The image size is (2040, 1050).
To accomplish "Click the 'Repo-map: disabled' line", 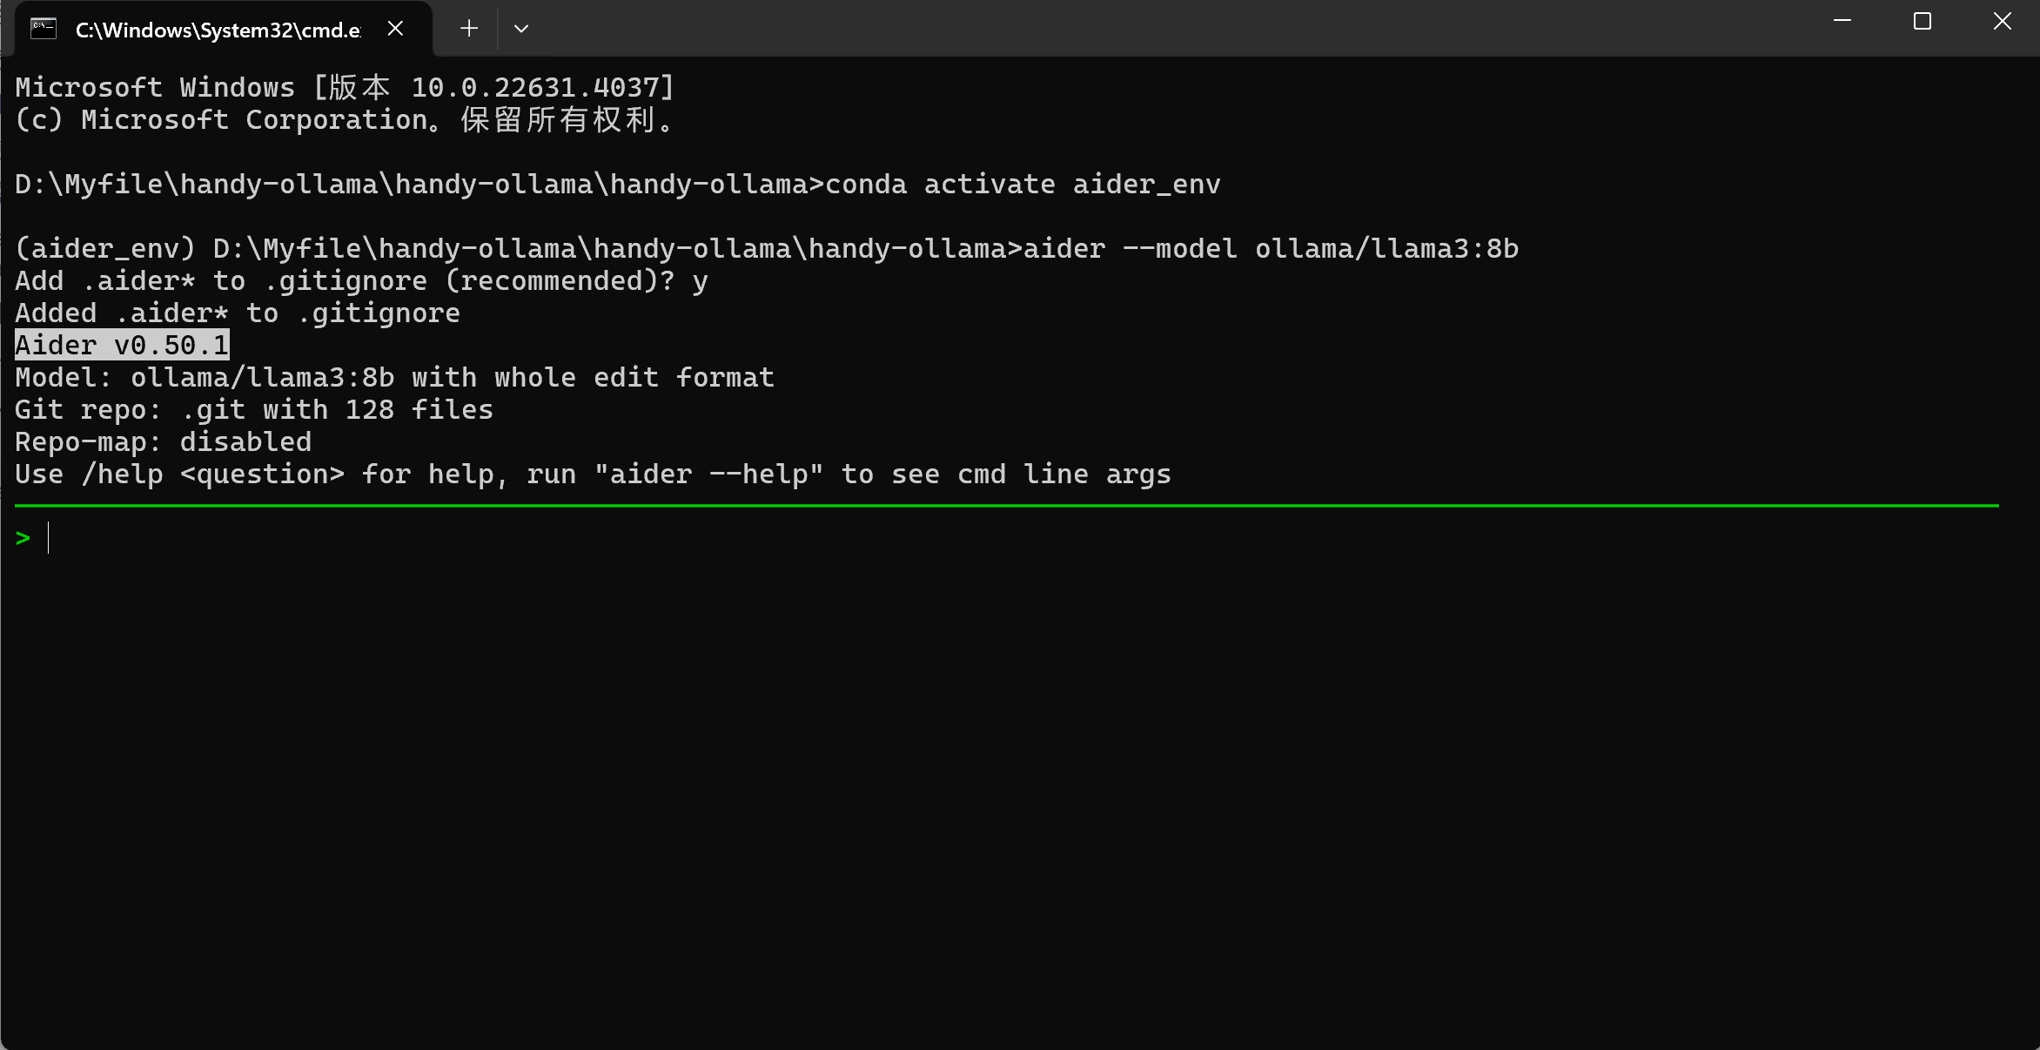I will point(163,441).
